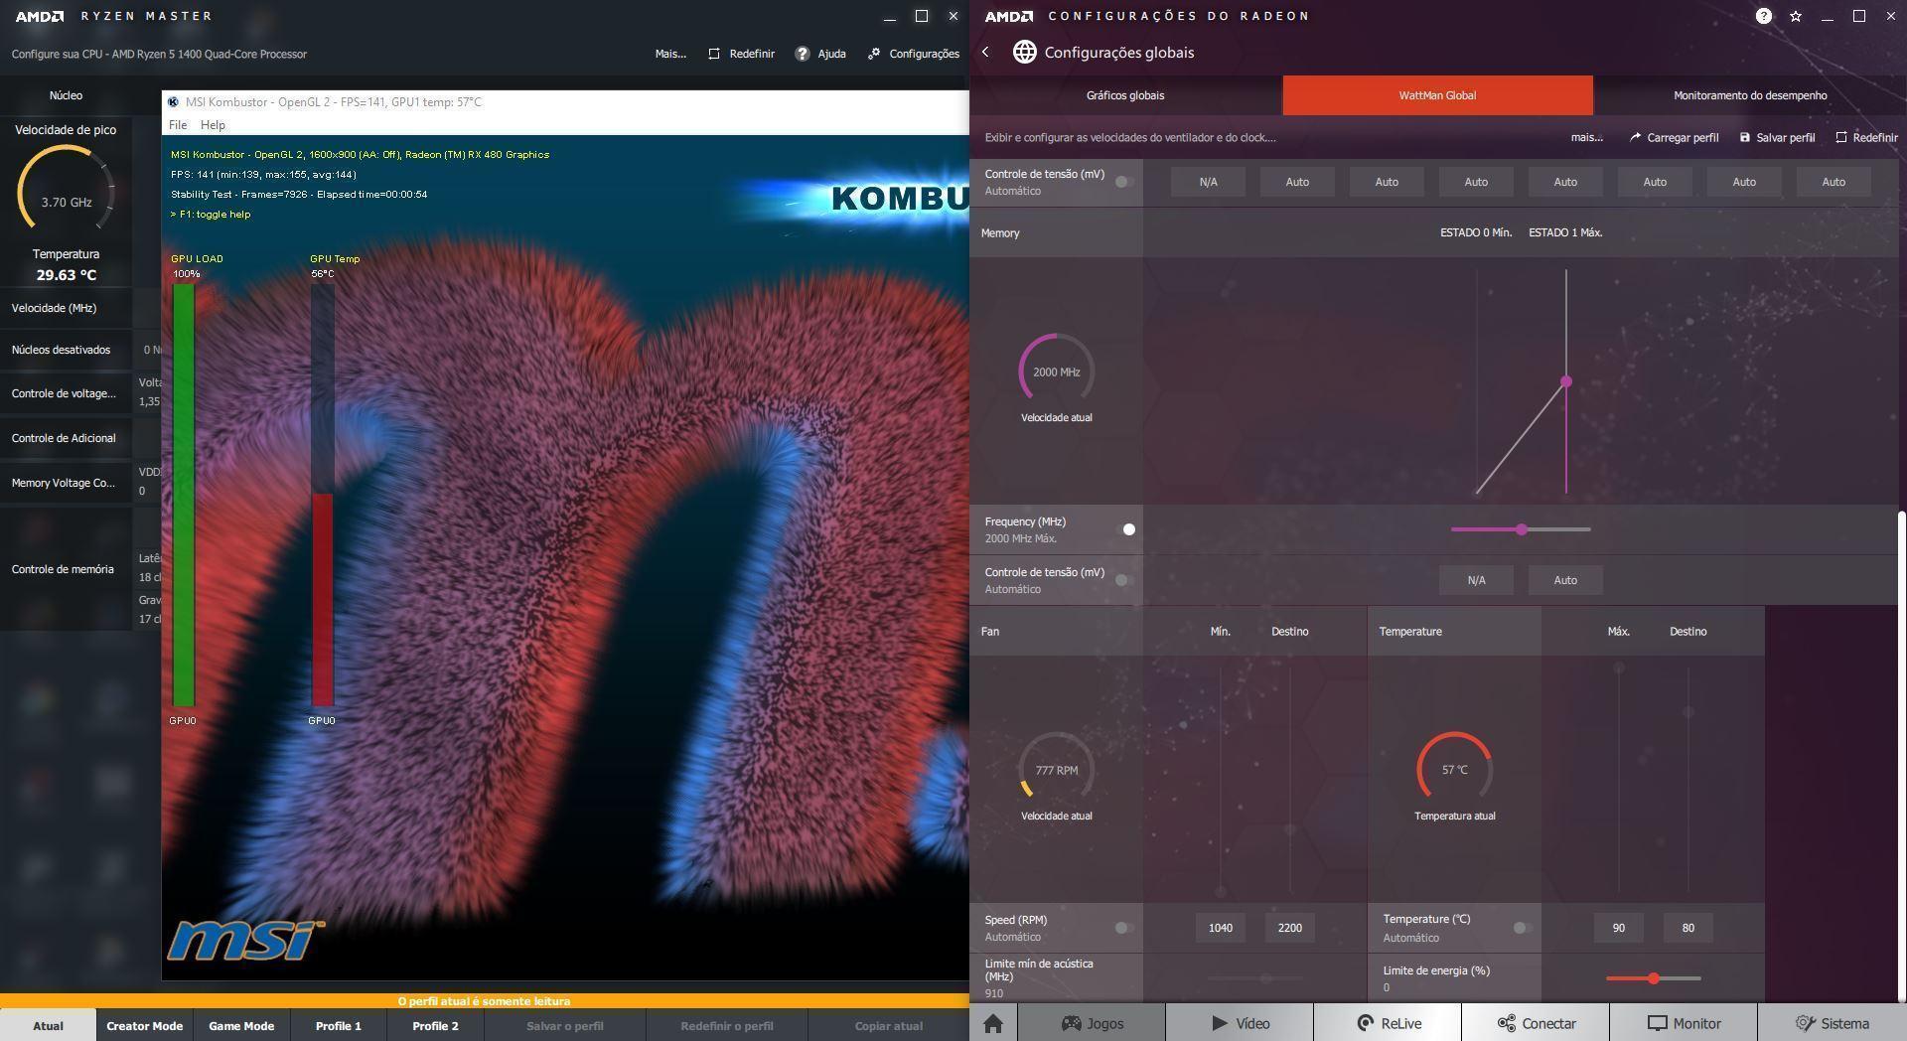The width and height of the screenshot is (1907, 1041).
Task: Select Profile 2 tab
Action: click(435, 1026)
